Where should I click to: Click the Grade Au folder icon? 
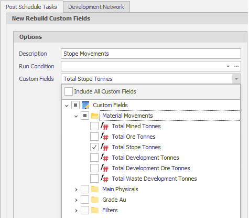coord(95,200)
